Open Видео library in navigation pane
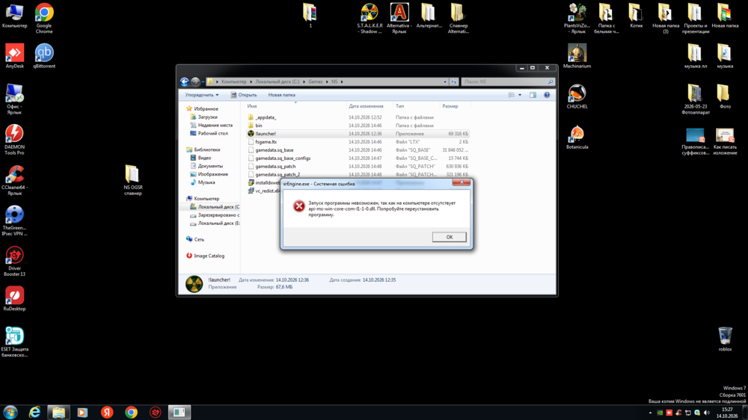Screen dimensions: 748x420 click(204, 158)
